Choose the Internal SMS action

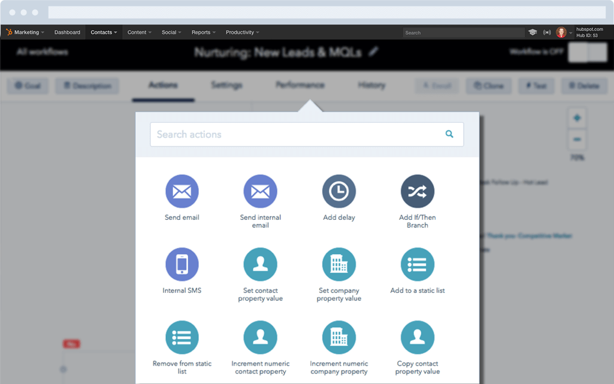coord(182,264)
